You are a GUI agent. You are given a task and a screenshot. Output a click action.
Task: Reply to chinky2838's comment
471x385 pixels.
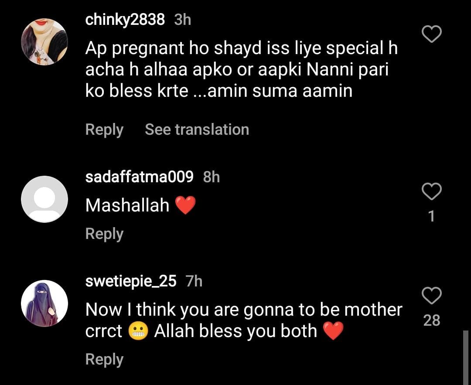104,129
